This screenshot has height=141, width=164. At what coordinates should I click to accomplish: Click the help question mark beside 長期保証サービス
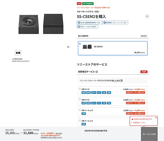click(x=97, y=72)
